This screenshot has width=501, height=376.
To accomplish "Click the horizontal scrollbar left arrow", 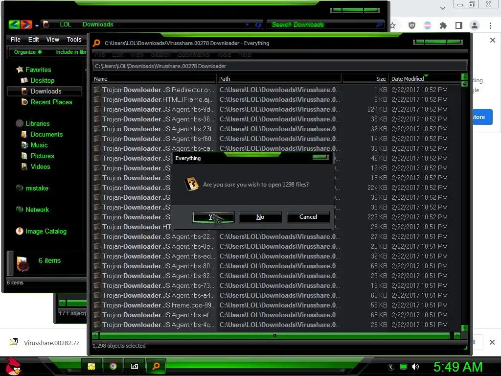I will pos(95,336).
